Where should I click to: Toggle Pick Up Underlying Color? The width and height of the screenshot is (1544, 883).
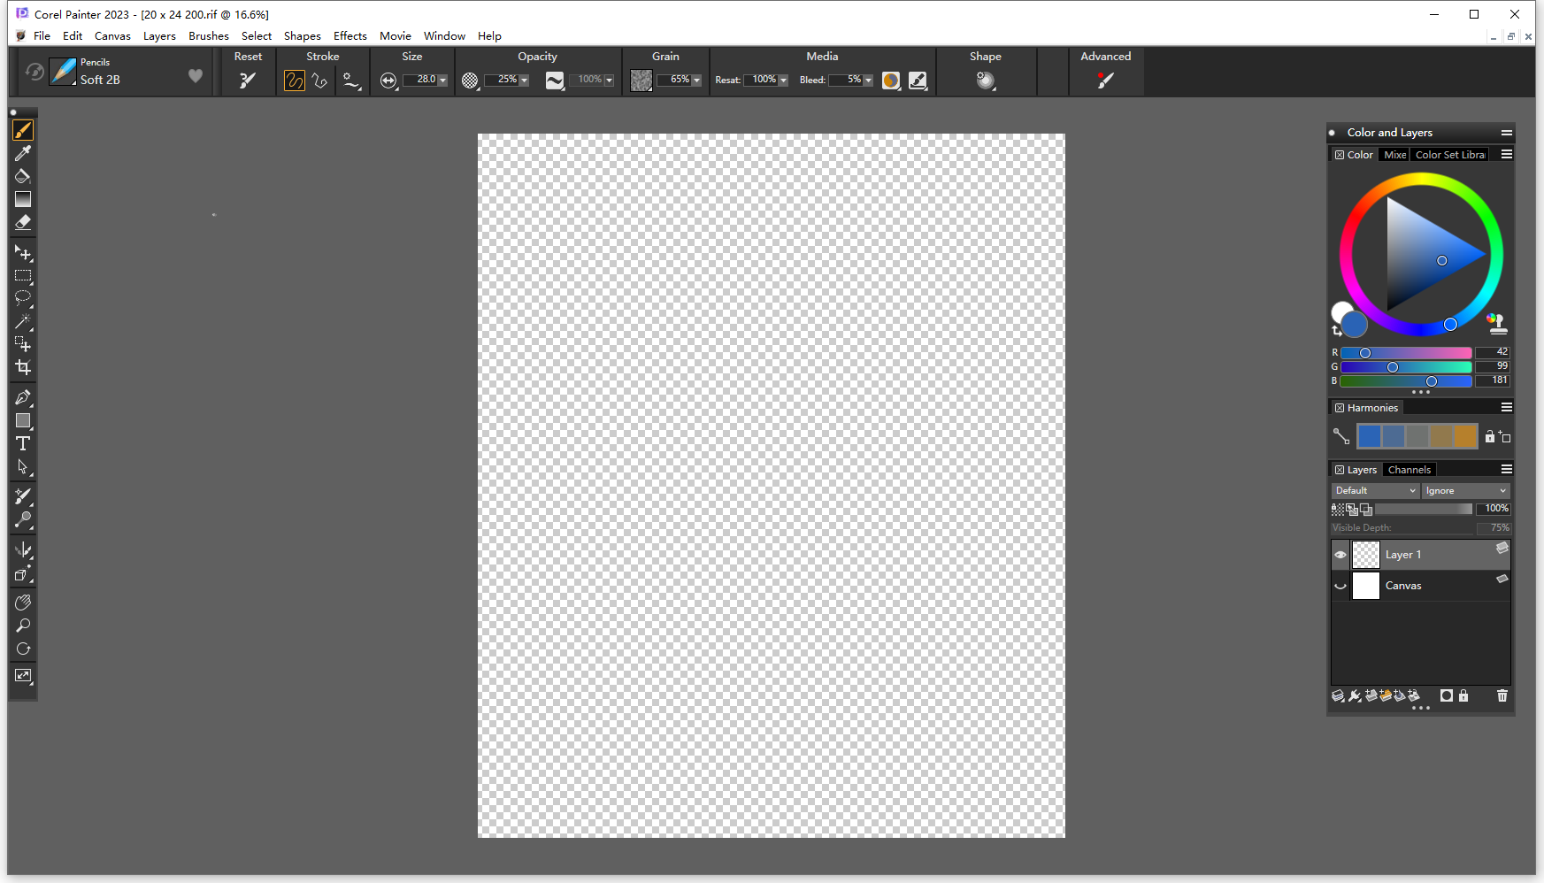pyautogui.click(x=1351, y=509)
